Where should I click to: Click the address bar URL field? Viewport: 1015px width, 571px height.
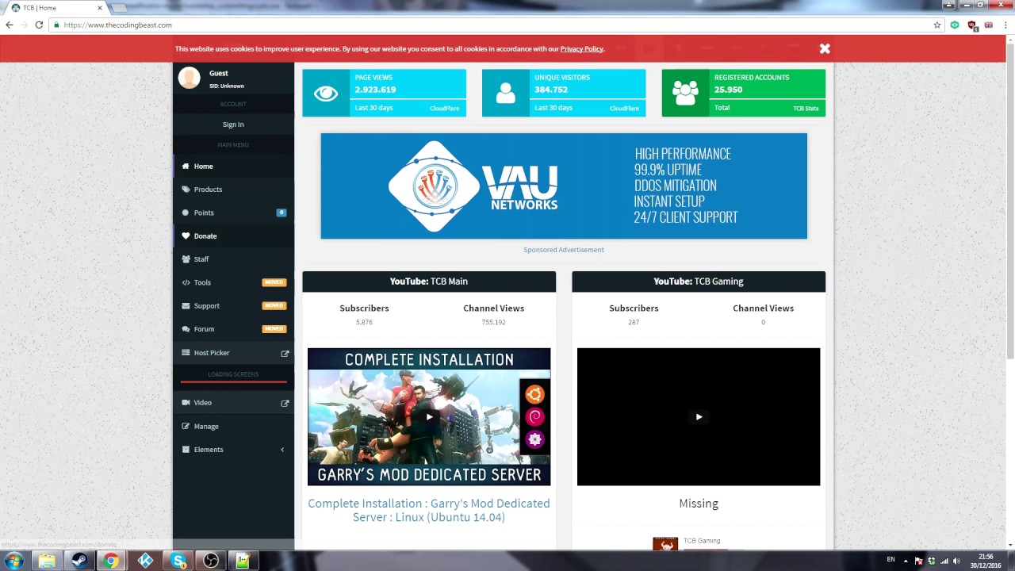492,25
